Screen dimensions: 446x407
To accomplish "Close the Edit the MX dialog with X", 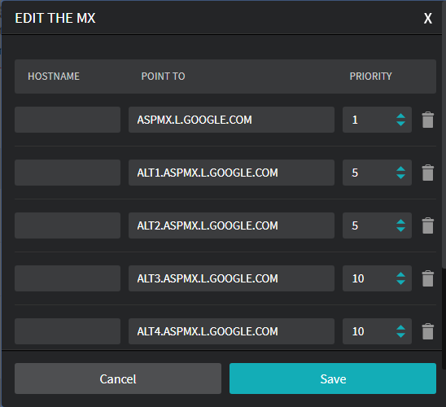I will tap(428, 19).
